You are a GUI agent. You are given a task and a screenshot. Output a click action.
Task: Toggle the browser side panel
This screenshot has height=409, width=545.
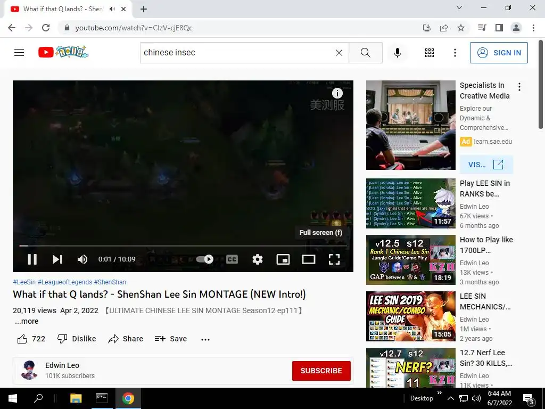(499, 28)
